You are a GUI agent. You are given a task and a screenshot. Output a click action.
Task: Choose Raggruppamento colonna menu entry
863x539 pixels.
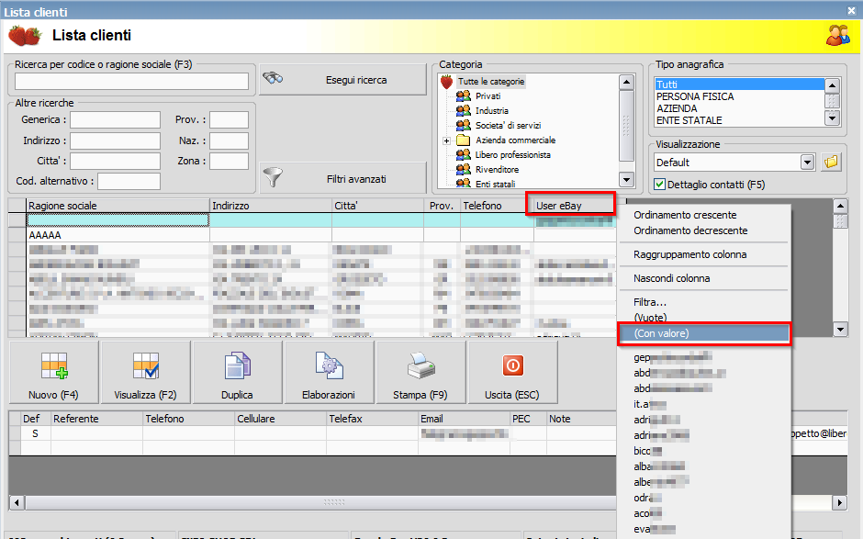[x=704, y=254]
